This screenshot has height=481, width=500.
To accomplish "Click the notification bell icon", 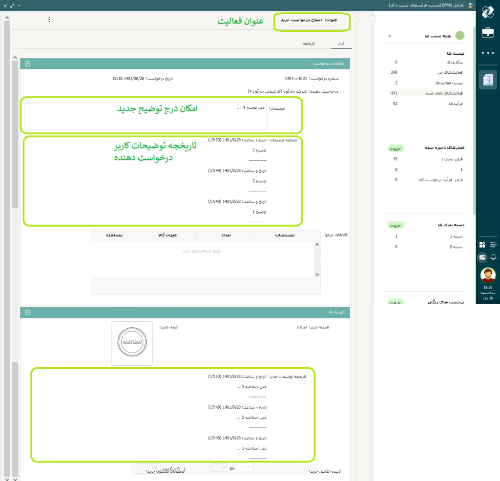I will coord(493,257).
